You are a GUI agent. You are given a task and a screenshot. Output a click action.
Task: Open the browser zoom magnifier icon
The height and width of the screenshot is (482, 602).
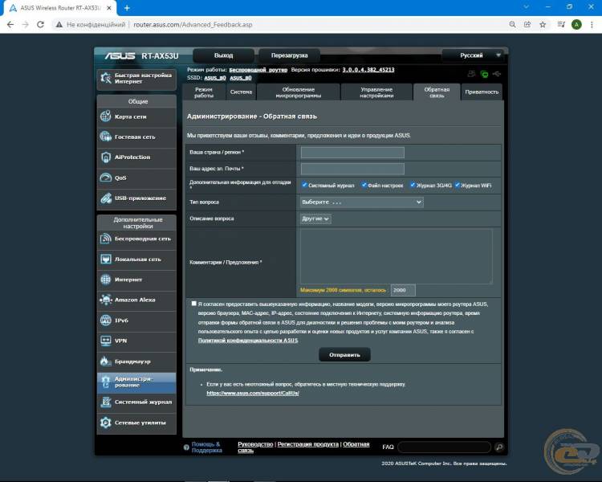click(x=512, y=25)
